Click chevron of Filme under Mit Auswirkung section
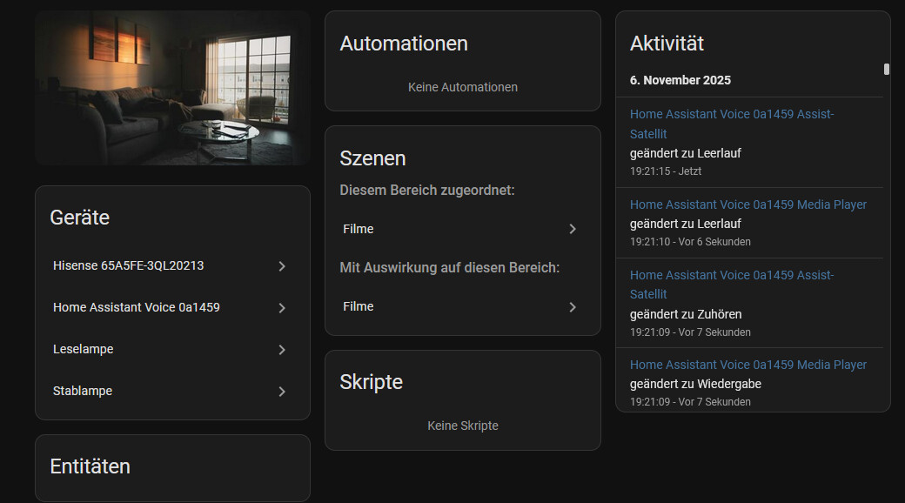The image size is (905, 503). tap(572, 307)
